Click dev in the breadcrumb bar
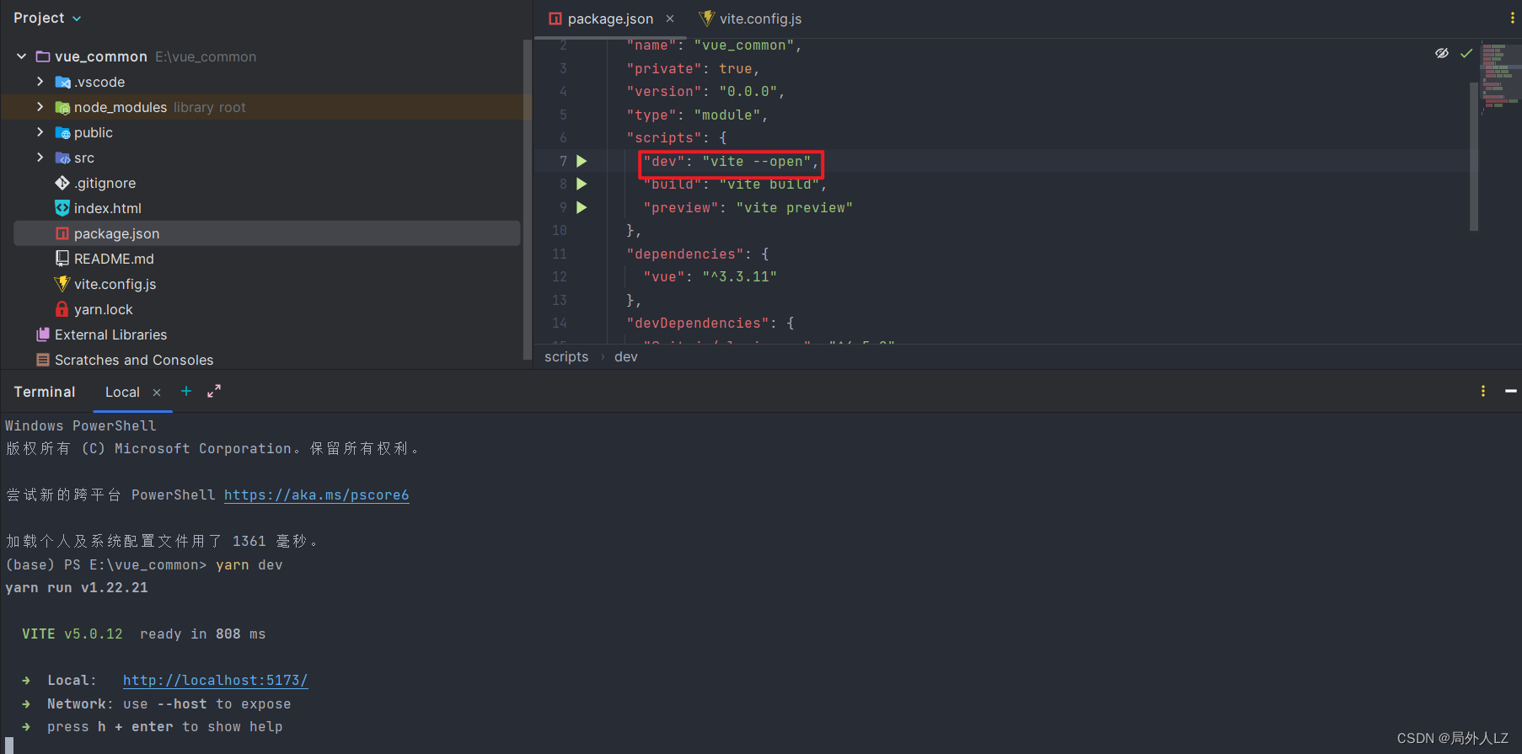 pos(626,356)
